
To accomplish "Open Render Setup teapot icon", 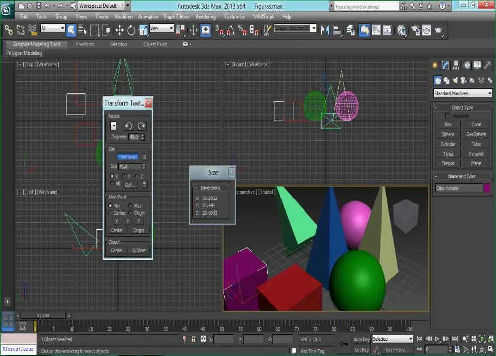I will [415, 30].
